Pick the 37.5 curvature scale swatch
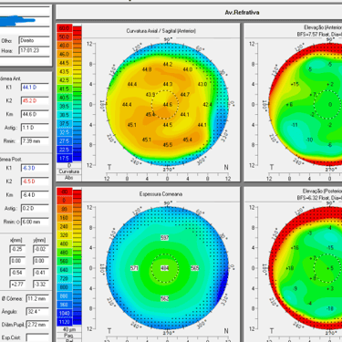This screenshot has width=342, height=342. [x=64, y=124]
